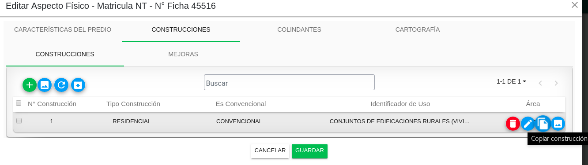Open the Mejoras sub-tab
The image size is (588, 165).
183,55
